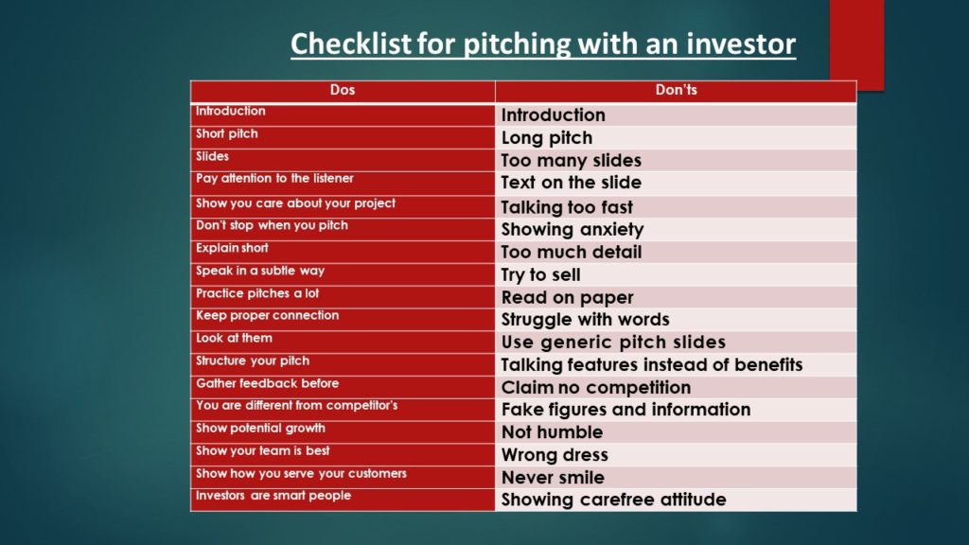This screenshot has width=969, height=545.
Task: Select the 'Read on paper' cell
Action: pos(676,297)
